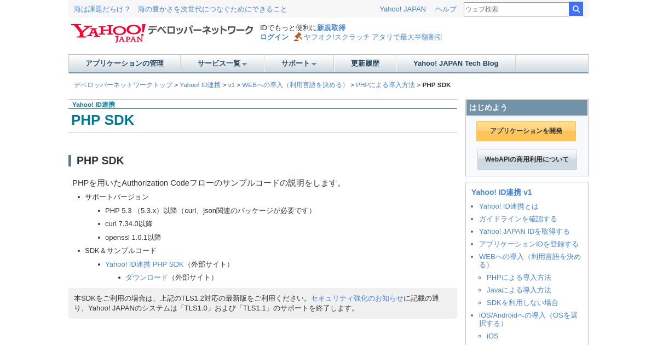Open the Yahoo! JAPAN top link
657x345 pixels.
click(402, 9)
